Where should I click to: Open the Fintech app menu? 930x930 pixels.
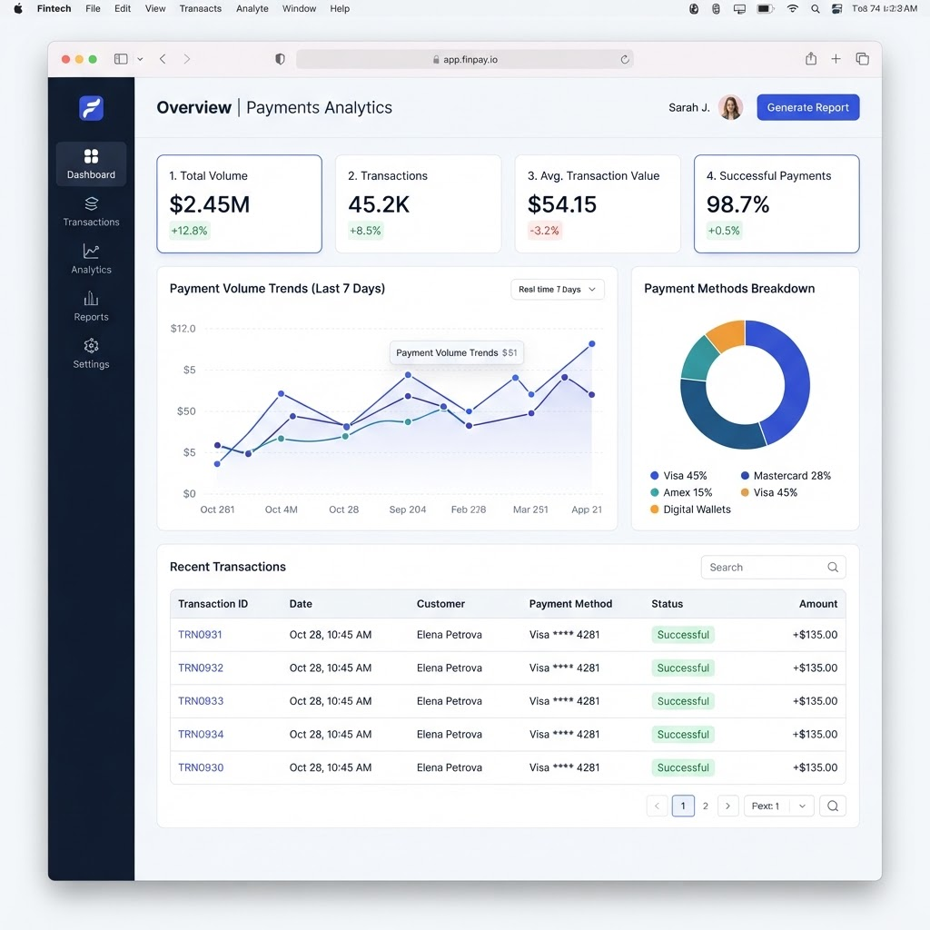(54, 8)
